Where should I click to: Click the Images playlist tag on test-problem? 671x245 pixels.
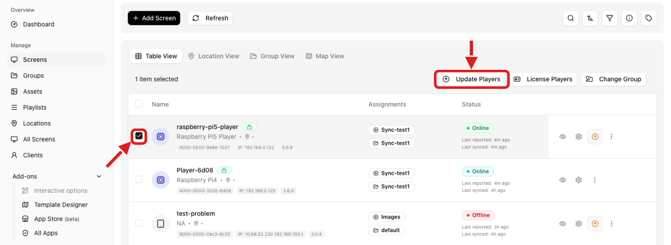pos(387,217)
